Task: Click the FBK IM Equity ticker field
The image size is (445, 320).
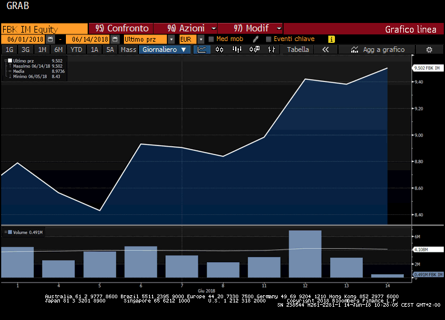Action: pyautogui.click(x=44, y=28)
